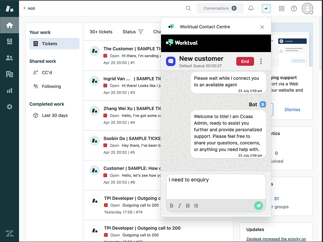End the chat with New customer

tap(245, 61)
